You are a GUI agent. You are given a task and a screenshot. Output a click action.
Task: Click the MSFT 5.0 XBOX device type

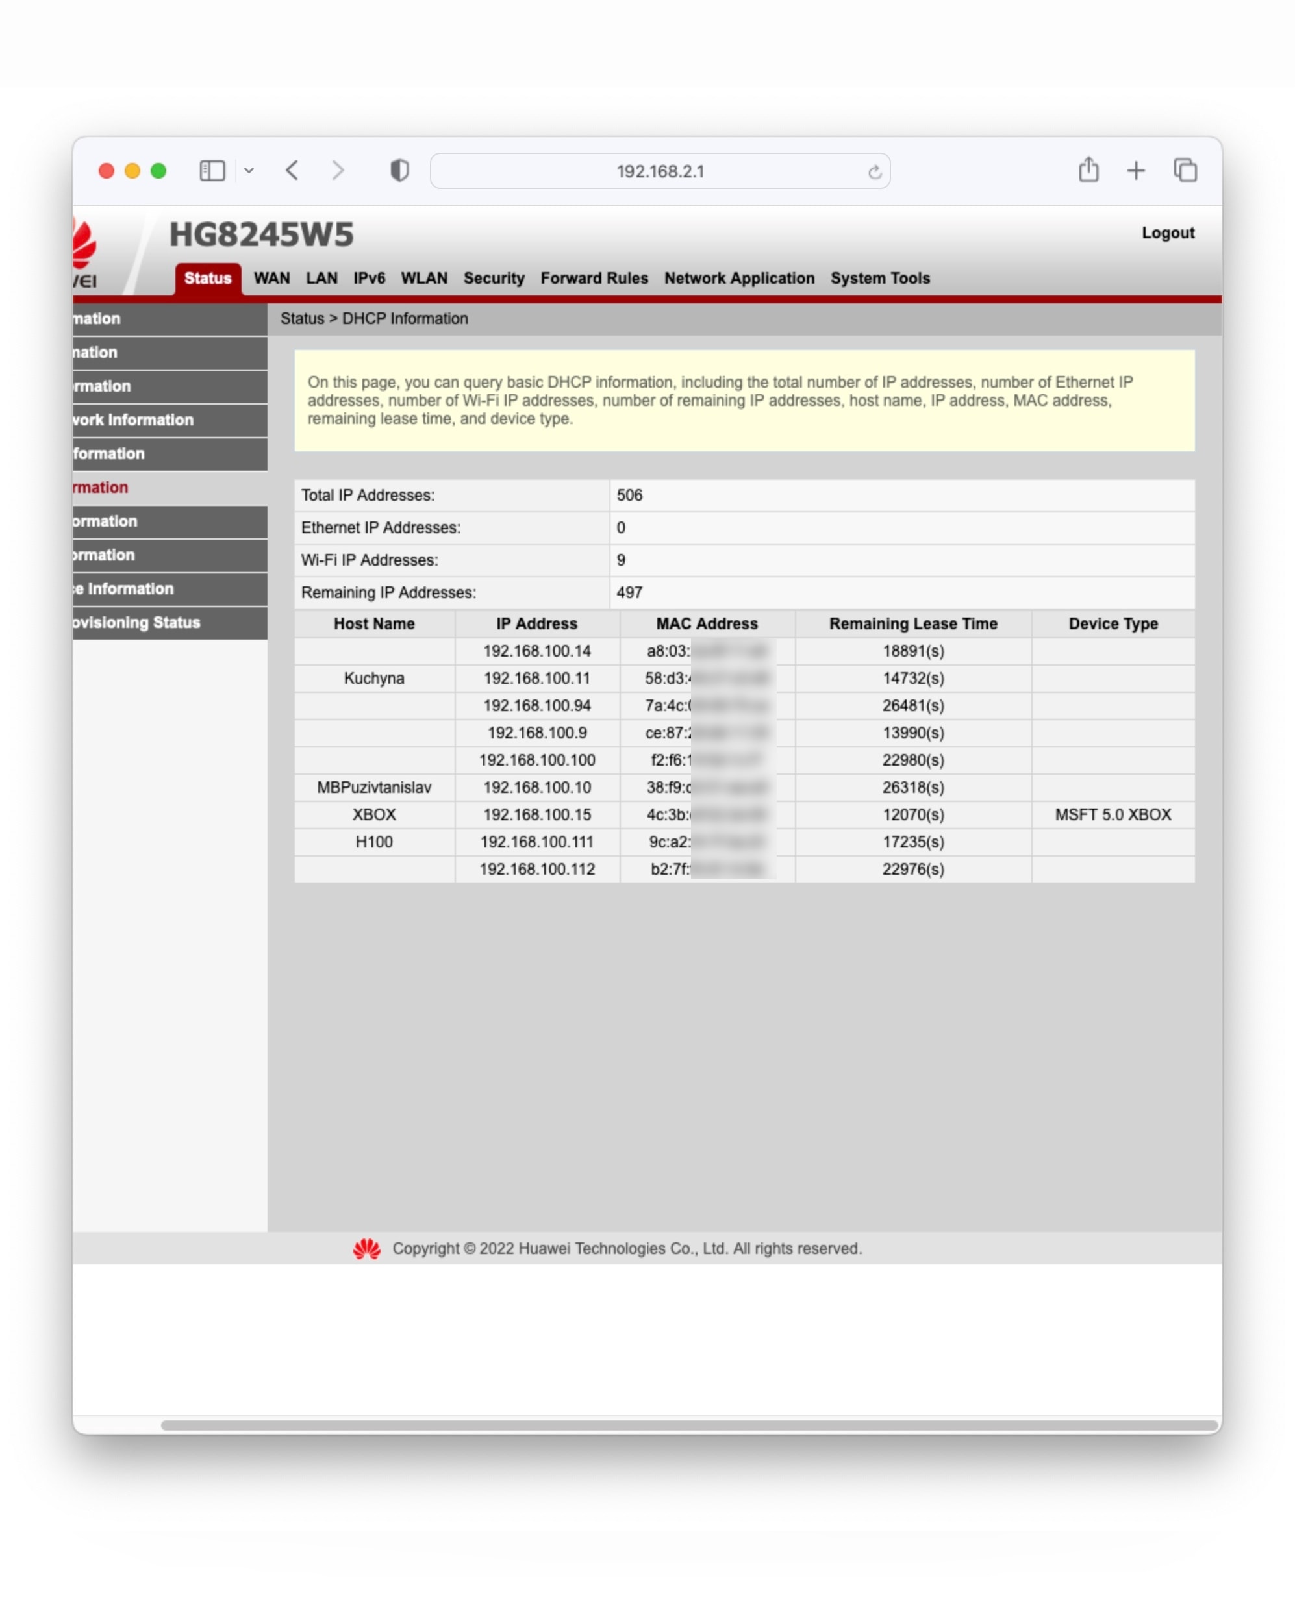coord(1113,815)
